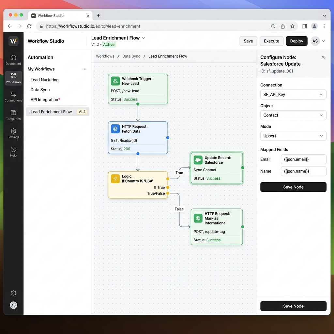Expand the Lead Enrichment Flow title chevron

click(144, 38)
